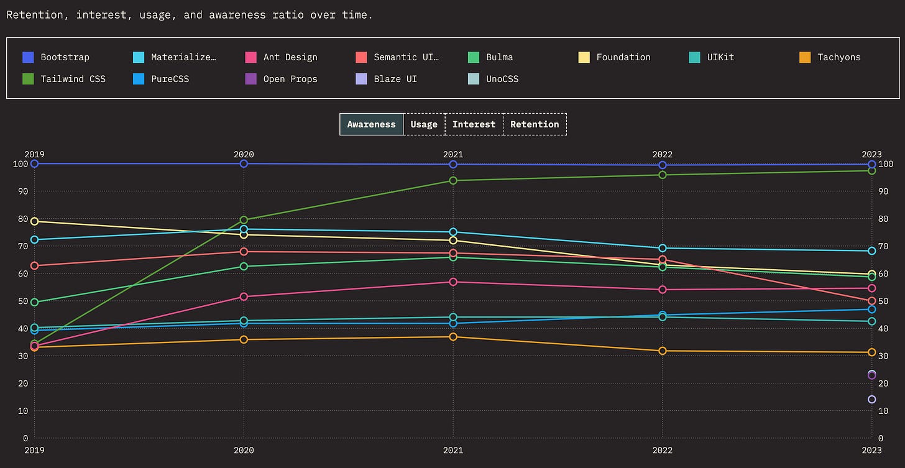Switch to the Usage tab
Screen dimensions: 905x468
click(x=424, y=124)
